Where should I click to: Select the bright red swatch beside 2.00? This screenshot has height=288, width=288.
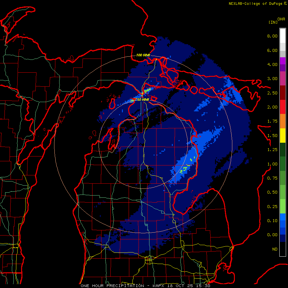click(283, 107)
